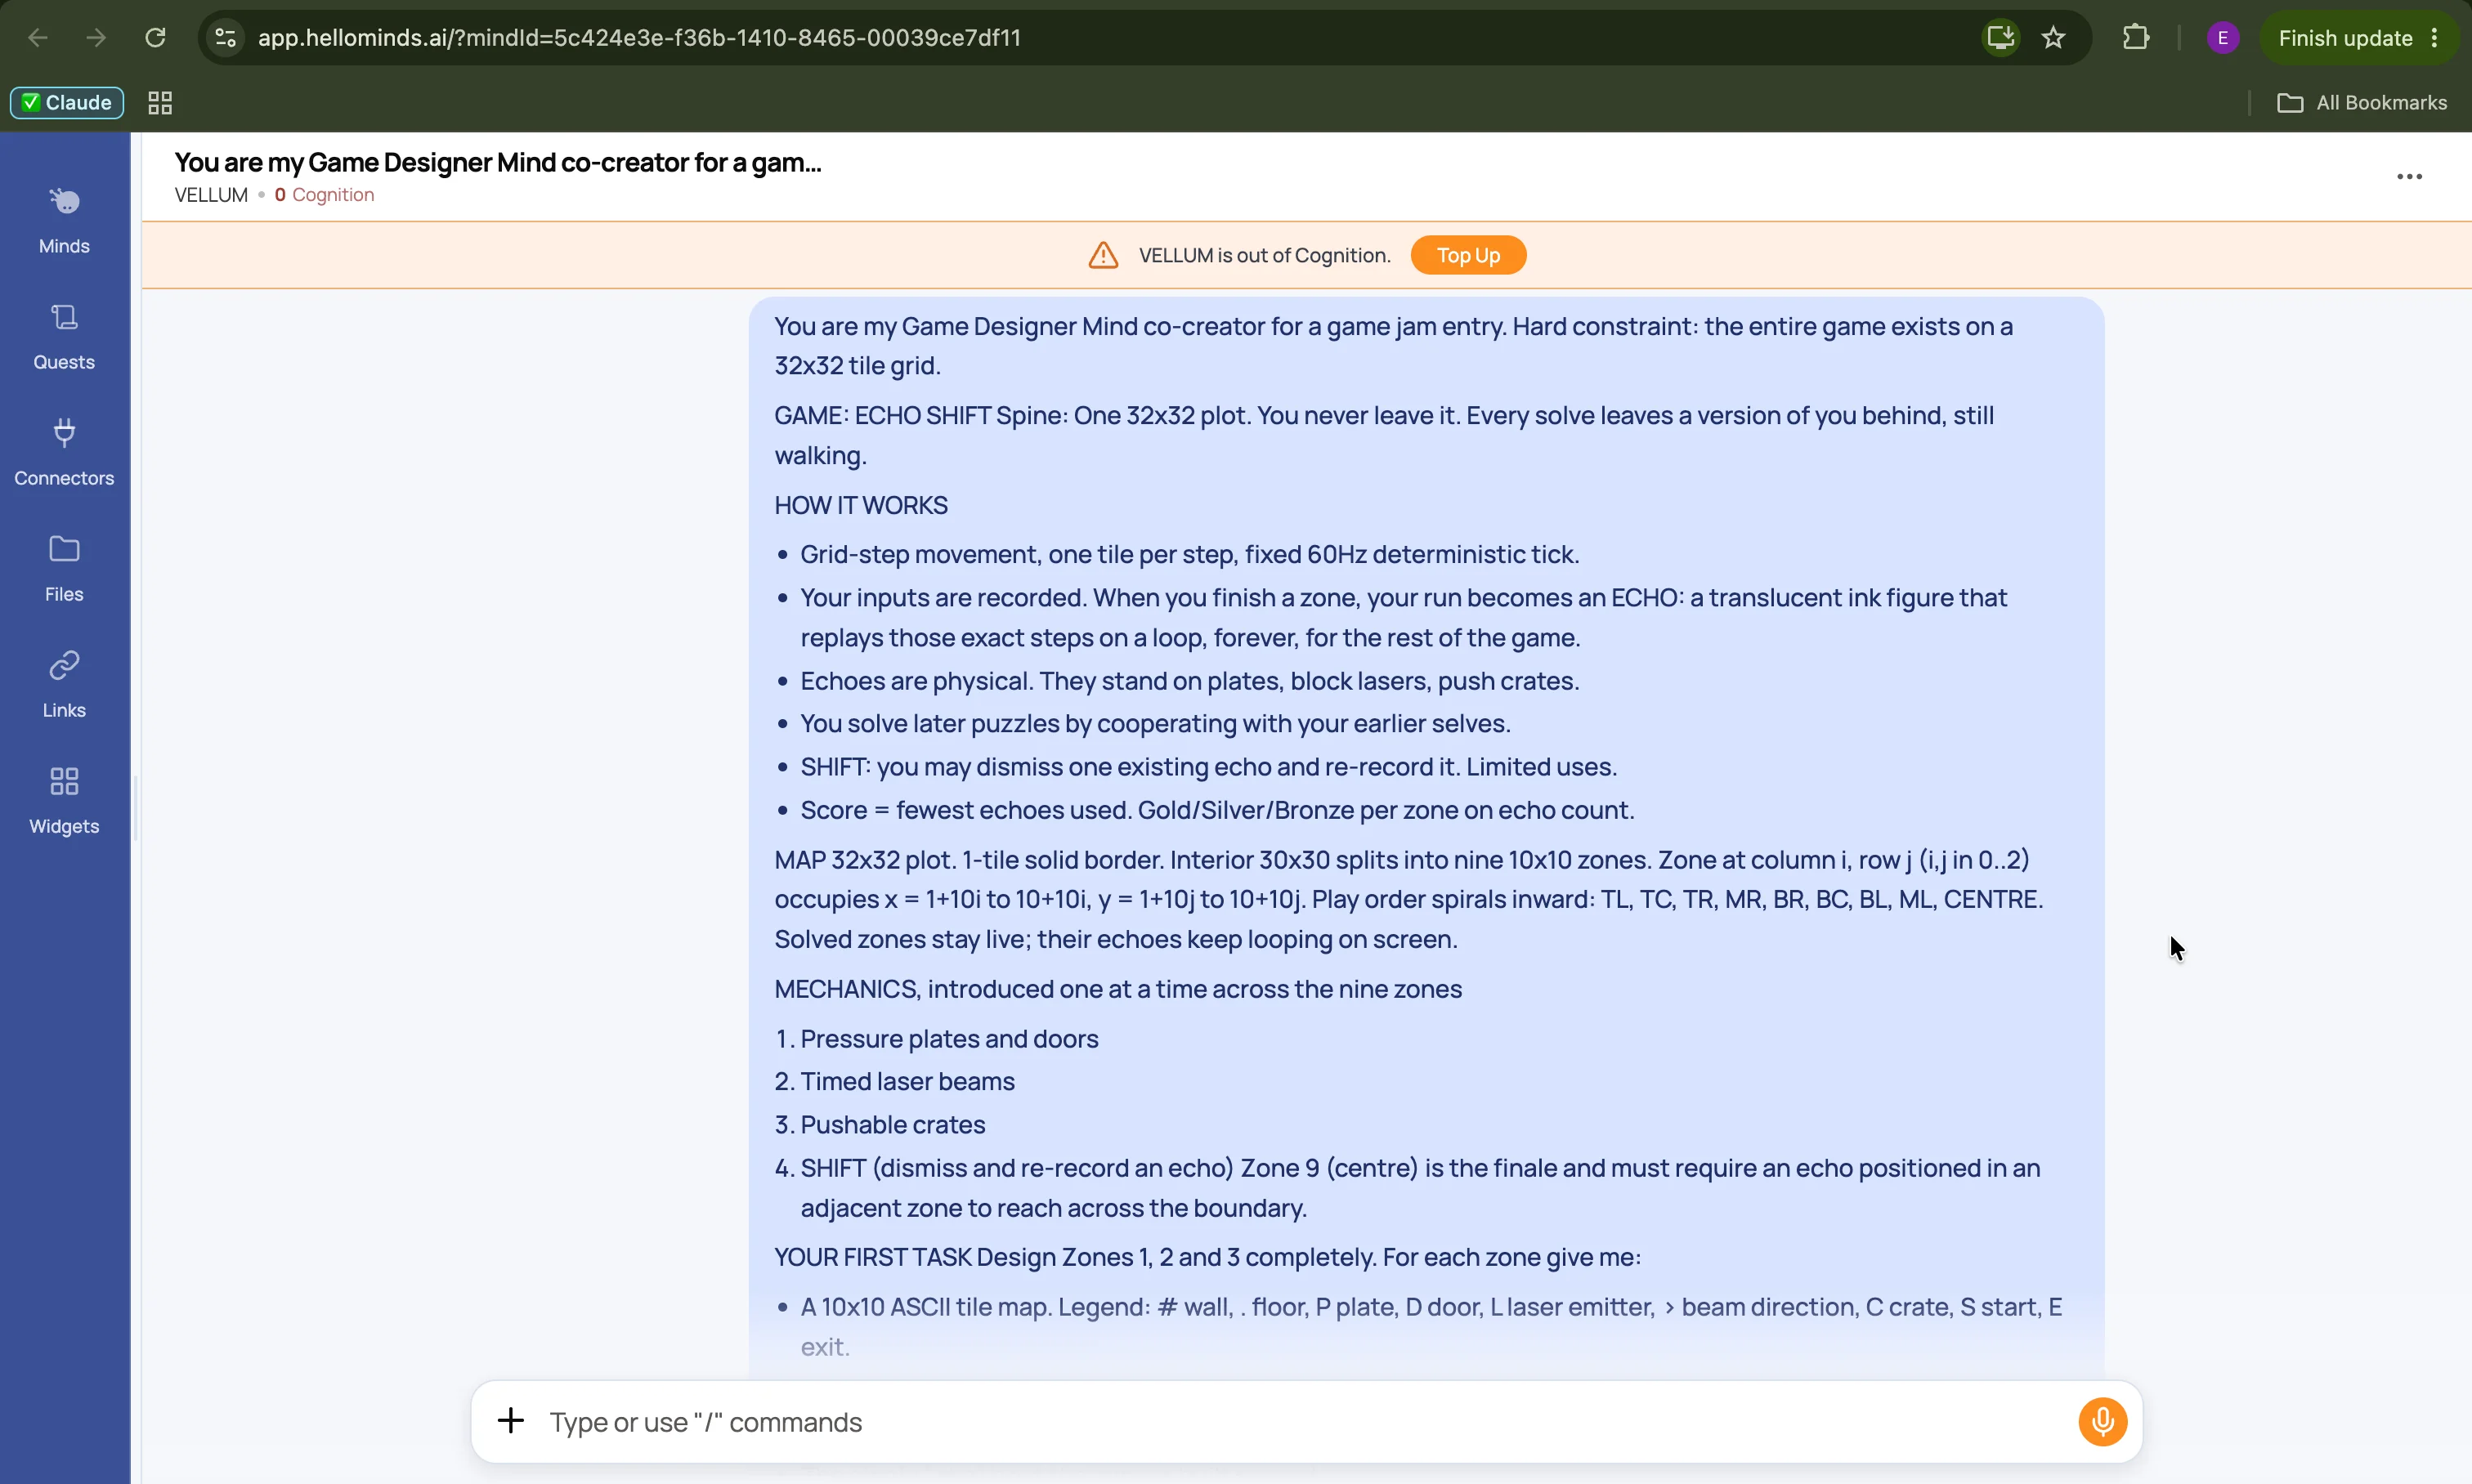2472x1484 pixels.
Task: Click the 'SHIFT: you may dismiss one' bullet
Action: 1208,767
